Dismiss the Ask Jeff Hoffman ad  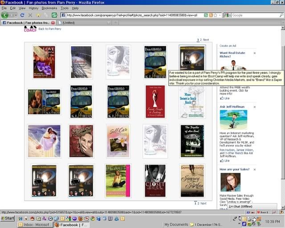point(255,107)
